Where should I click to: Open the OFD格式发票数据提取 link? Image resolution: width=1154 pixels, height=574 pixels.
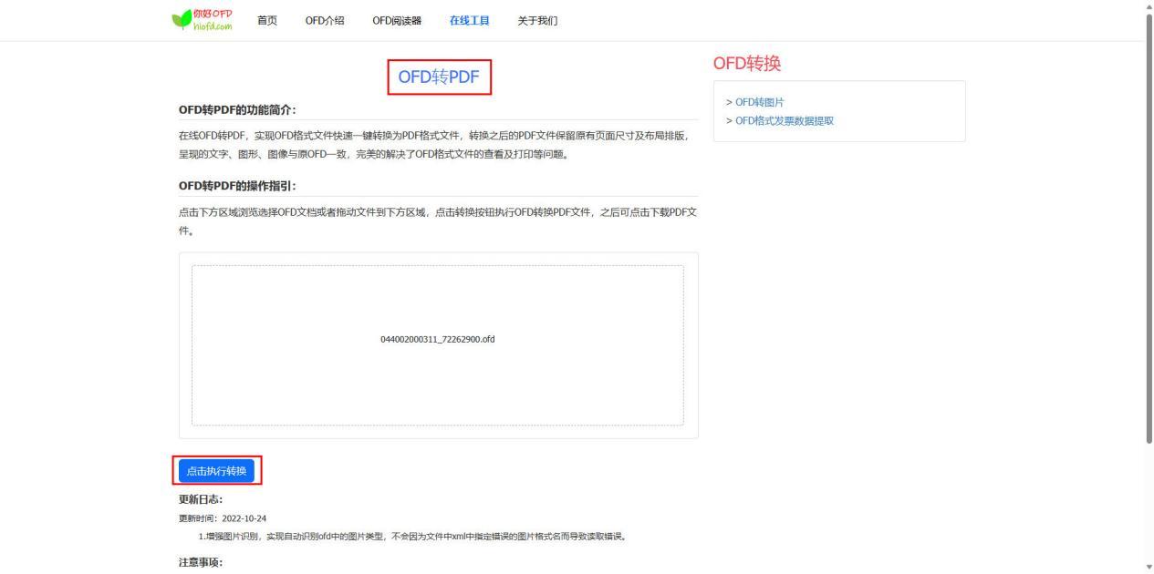tap(786, 119)
